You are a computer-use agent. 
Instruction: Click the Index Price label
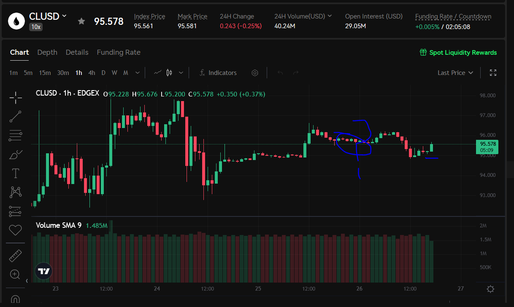149,16
